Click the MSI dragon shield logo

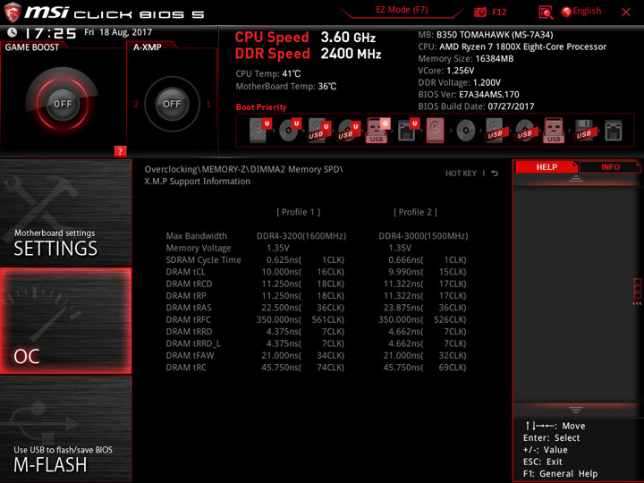point(12,13)
